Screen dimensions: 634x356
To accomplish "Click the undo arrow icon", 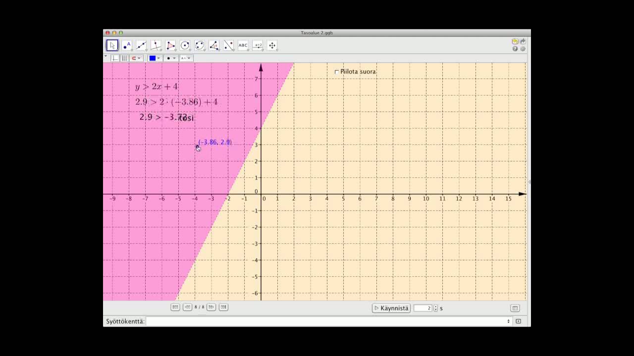I will pos(515,42).
